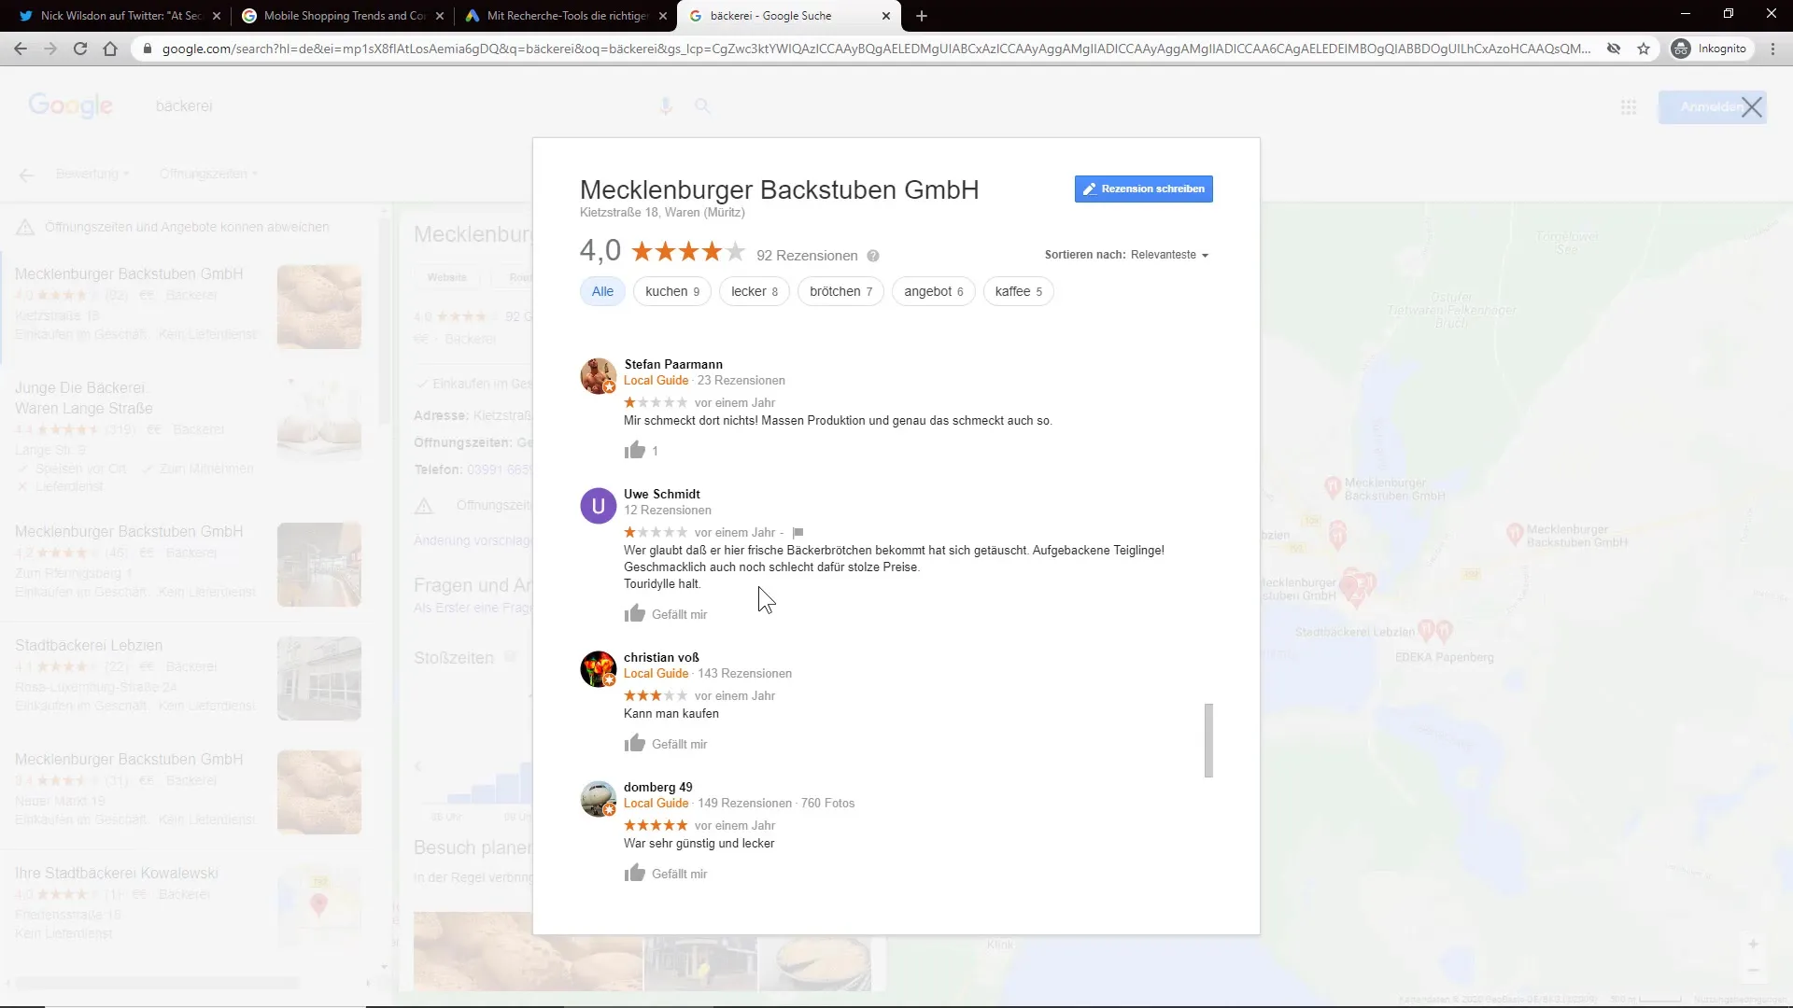Open Uwe Schmidt reviewer name link
Viewport: 1793px width, 1008px height.
[x=662, y=494]
